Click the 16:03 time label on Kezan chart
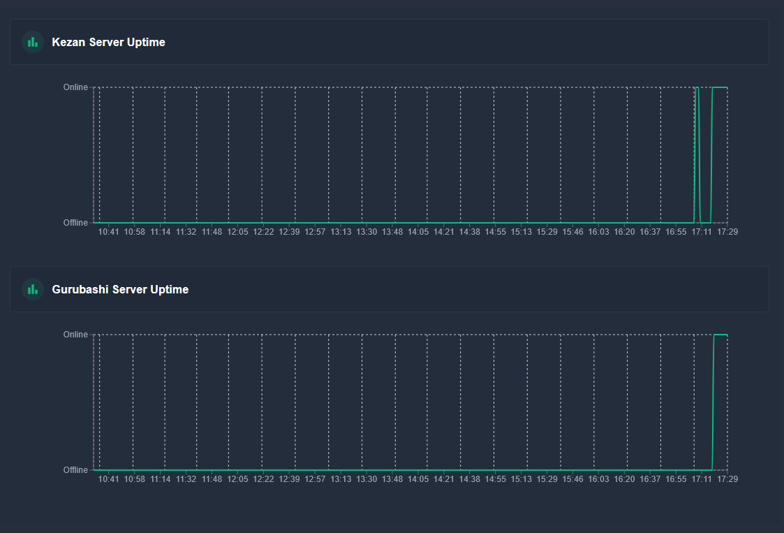Image resolution: width=784 pixels, height=533 pixels. coord(598,232)
